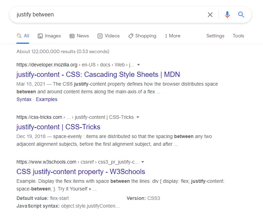
Task: Open the Examples sitelink under MDN
Action: tap(47, 99)
